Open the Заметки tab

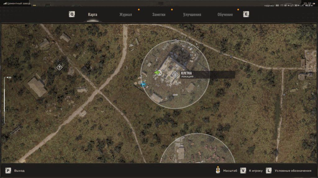coord(159,15)
